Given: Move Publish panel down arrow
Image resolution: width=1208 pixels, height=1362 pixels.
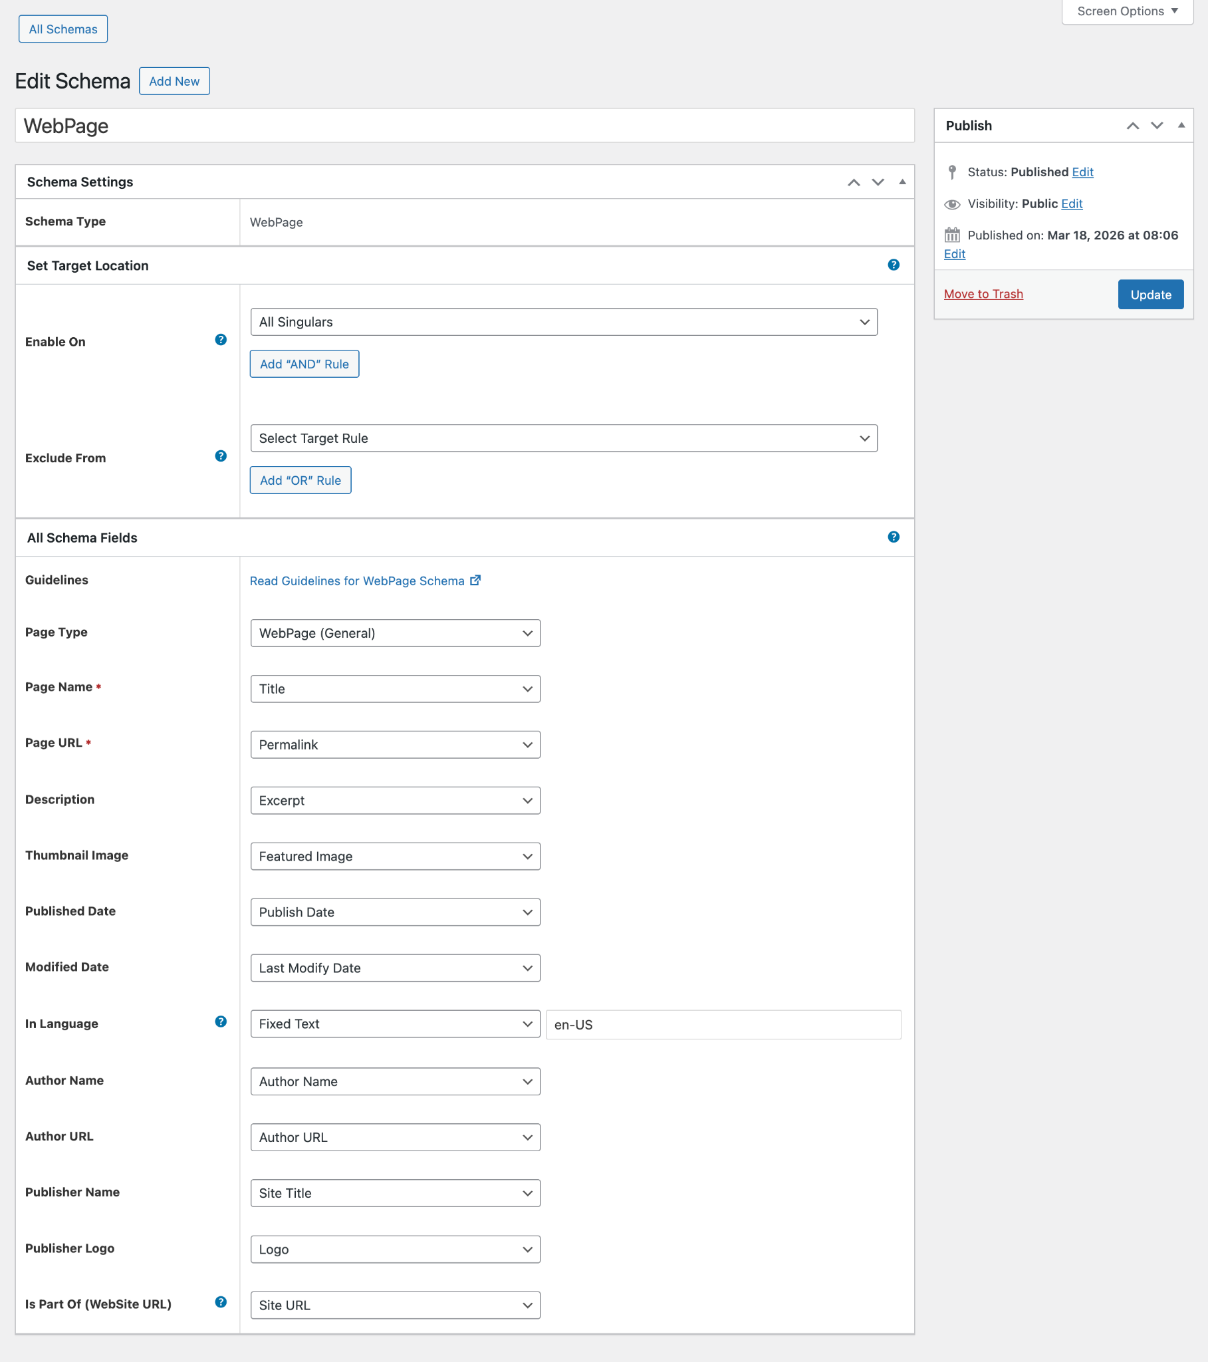Looking at the screenshot, I should (1157, 126).
